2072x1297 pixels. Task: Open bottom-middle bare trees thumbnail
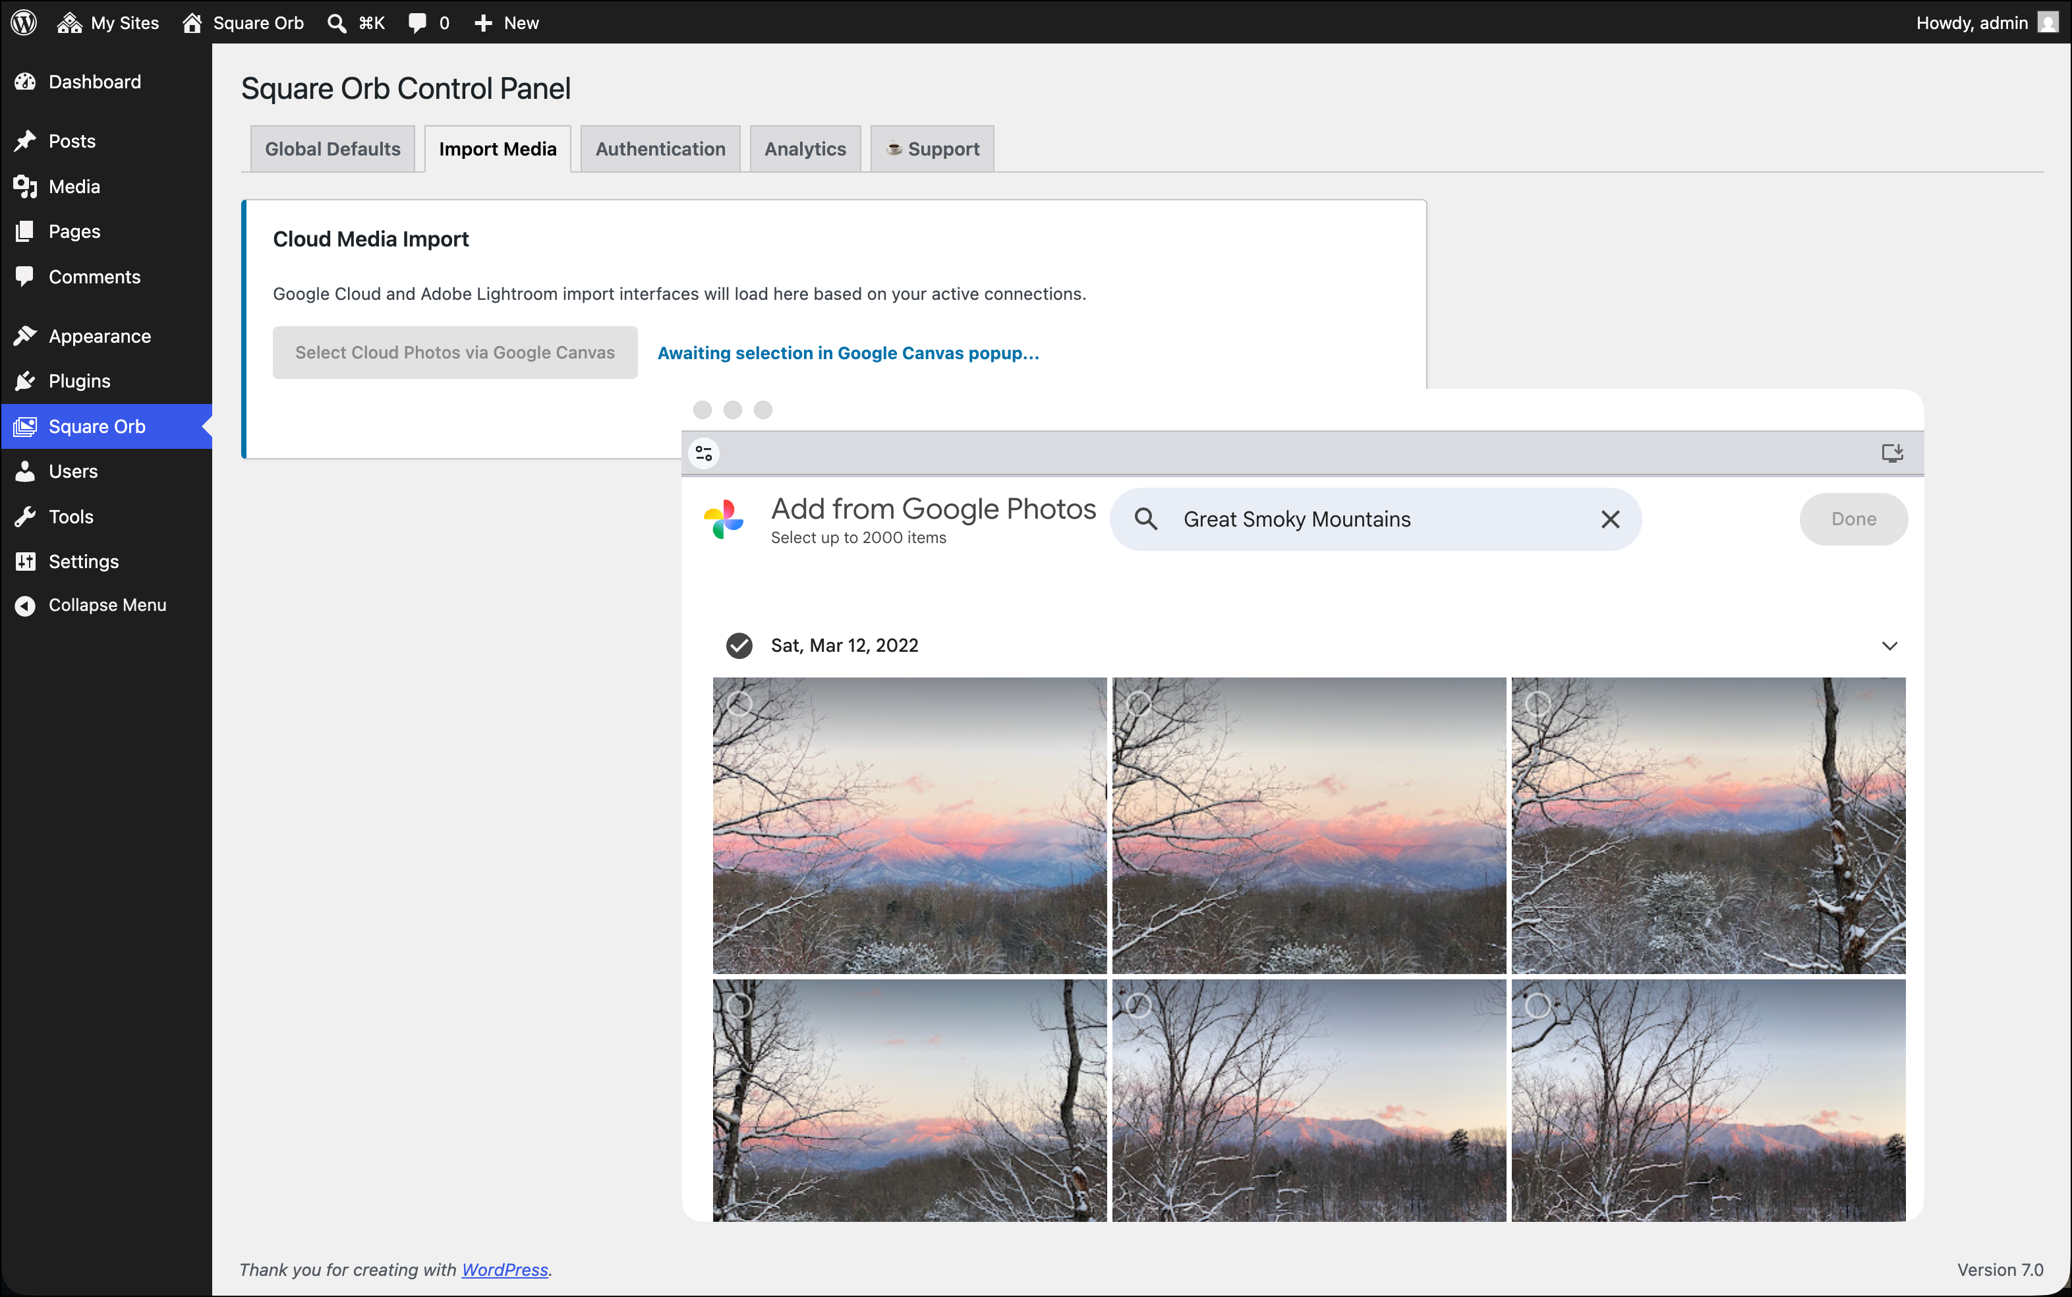(1309, 1100)
